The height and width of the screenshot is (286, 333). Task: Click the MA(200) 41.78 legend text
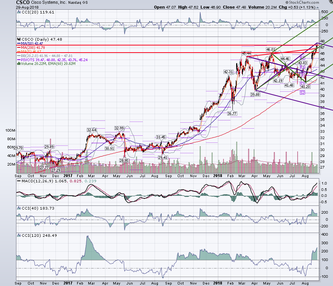coord(33,48)
